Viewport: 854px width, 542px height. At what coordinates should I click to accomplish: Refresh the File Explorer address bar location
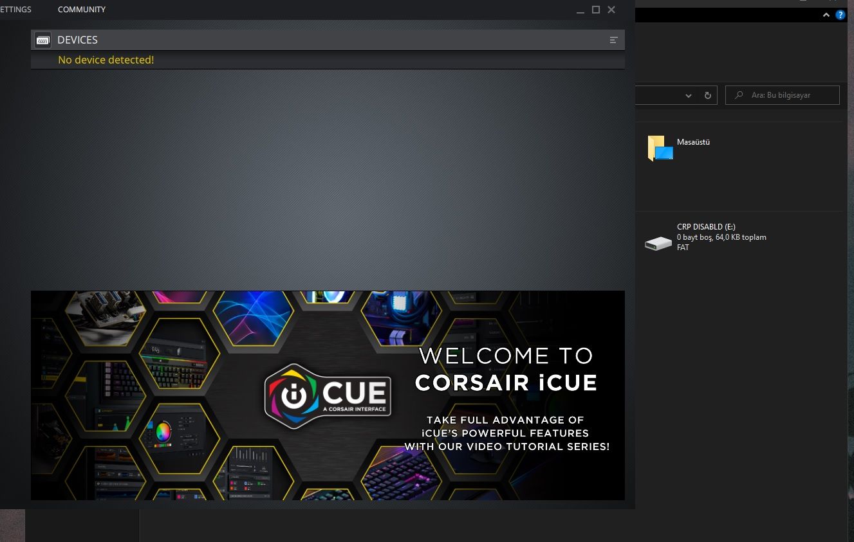pos(707,95)
